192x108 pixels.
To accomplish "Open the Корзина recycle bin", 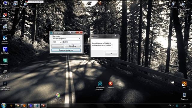I will click(184, 96).
